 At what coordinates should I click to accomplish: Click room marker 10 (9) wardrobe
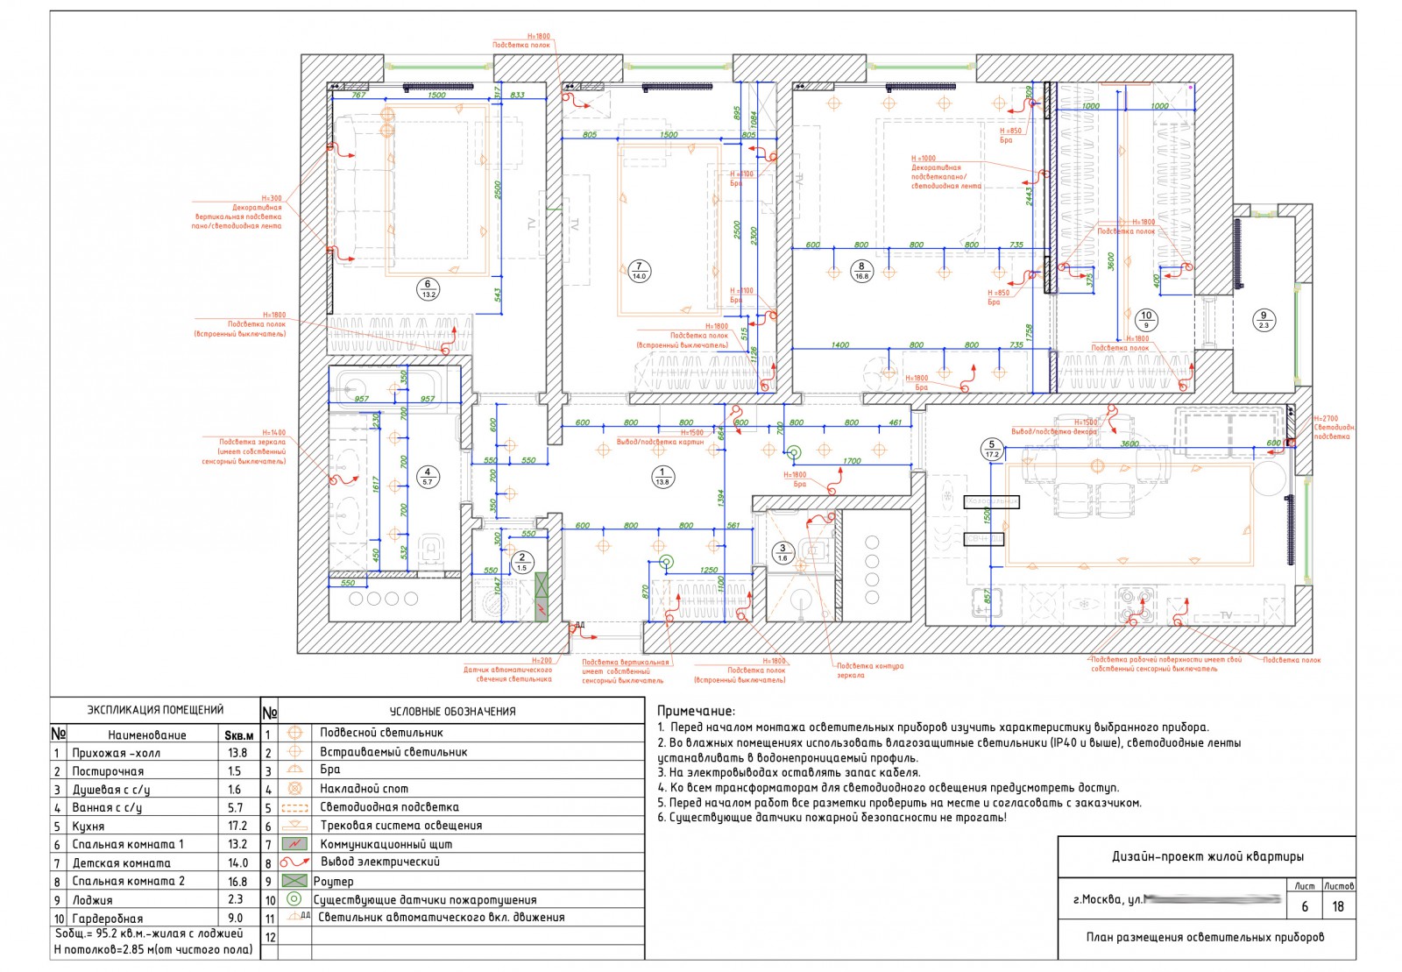click(1146, 320)
